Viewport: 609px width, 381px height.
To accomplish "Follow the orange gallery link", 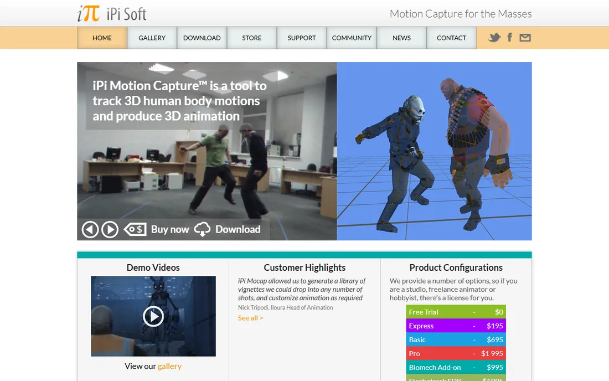I will pyautogui.click(x=169, y=366).
